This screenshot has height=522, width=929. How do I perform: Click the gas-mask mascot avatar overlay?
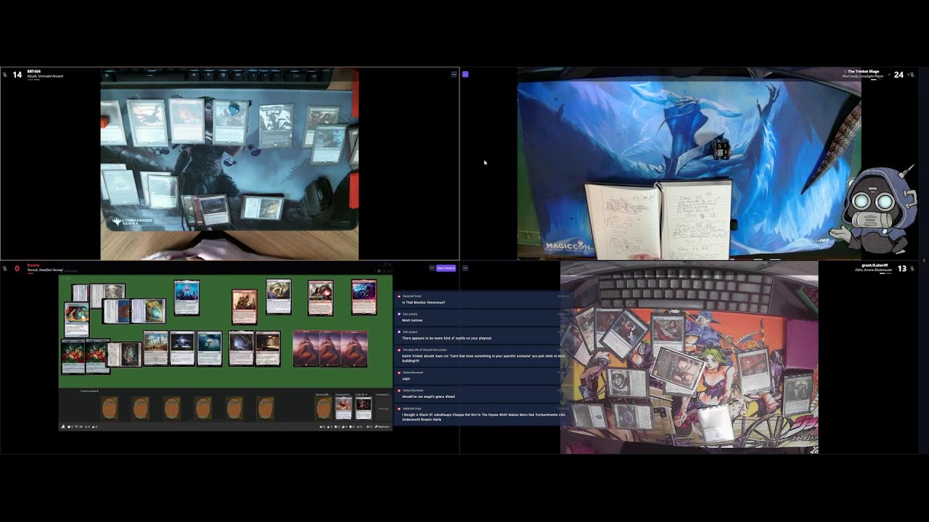(x=877, y=209)
